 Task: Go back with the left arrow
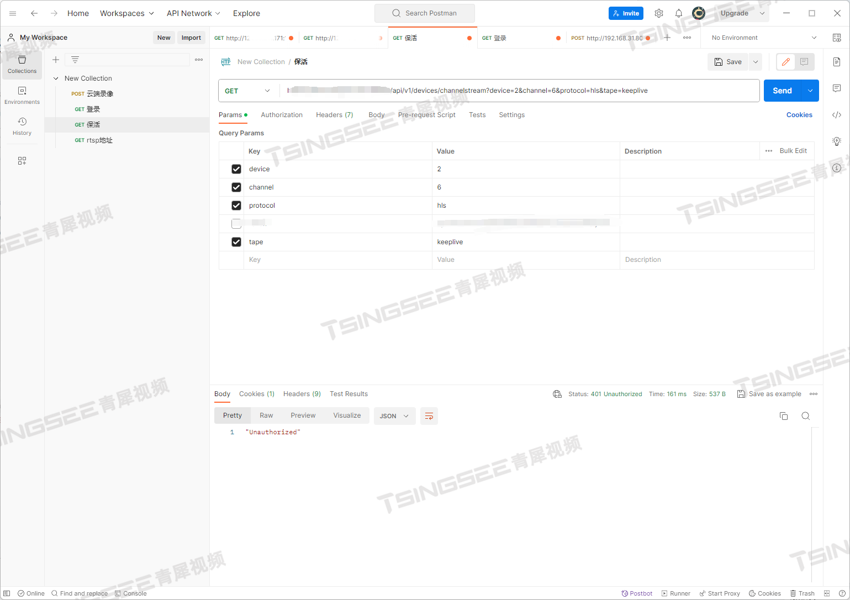[34, 13]
